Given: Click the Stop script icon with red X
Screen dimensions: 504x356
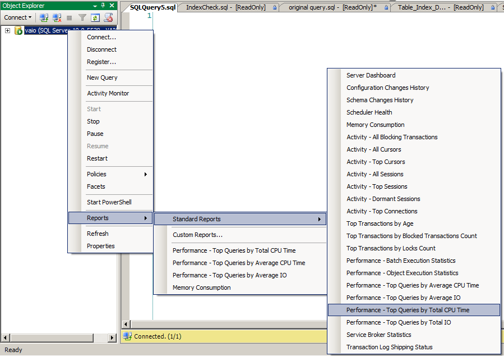Looking at the screenshot, I should coord(108,17).
